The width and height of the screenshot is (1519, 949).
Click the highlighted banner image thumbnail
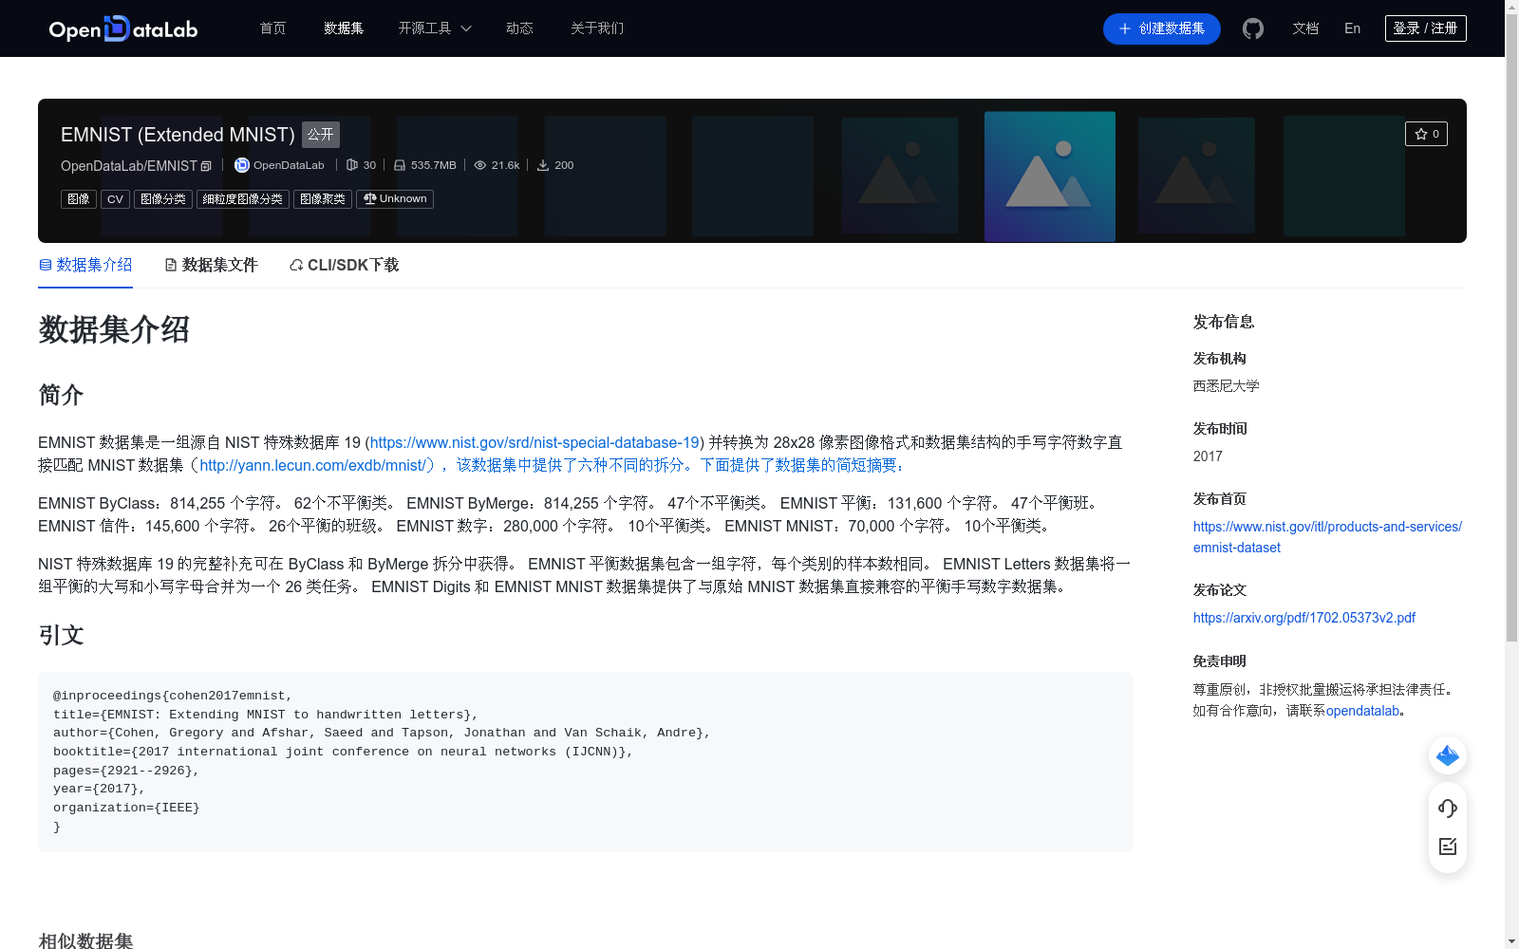1050,177
